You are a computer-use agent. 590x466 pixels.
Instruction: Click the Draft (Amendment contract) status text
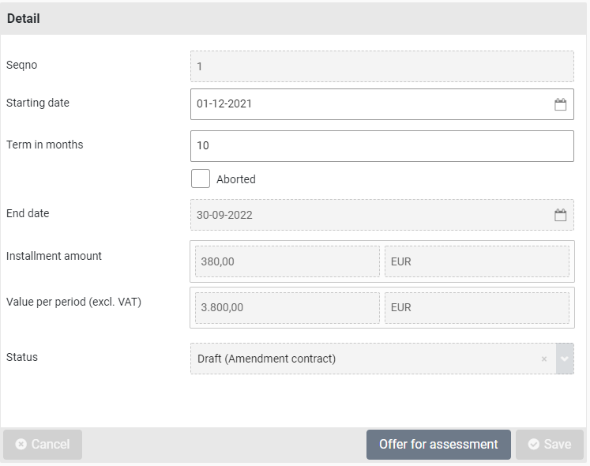point(267,359)
